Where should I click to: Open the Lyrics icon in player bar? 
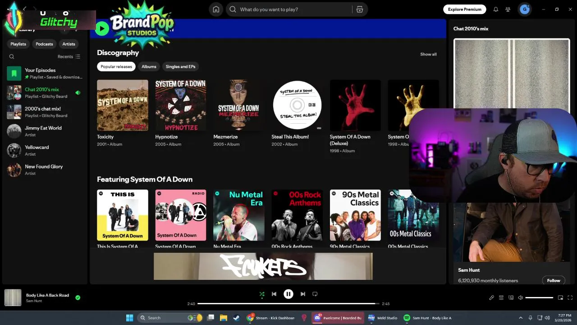click(492, 297)
